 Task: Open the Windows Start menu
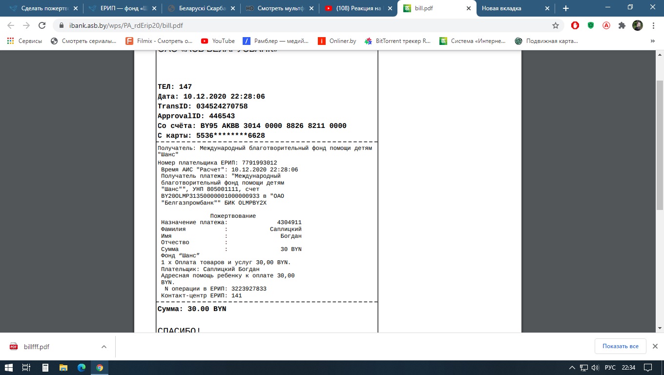(9, 367)
